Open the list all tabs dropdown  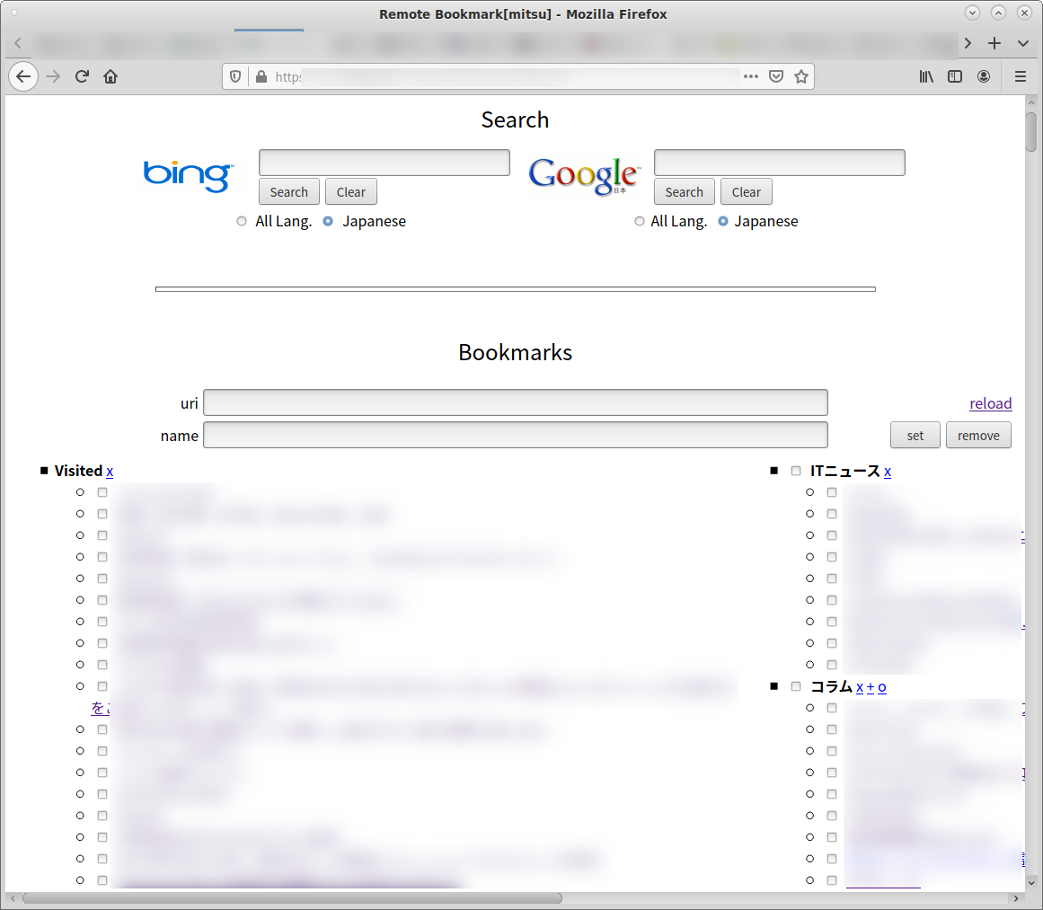(x=1023, y=43)
